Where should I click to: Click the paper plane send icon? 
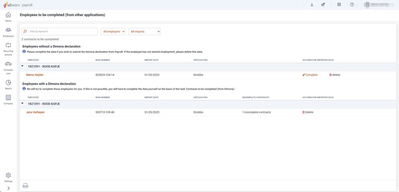click(323, 5)
